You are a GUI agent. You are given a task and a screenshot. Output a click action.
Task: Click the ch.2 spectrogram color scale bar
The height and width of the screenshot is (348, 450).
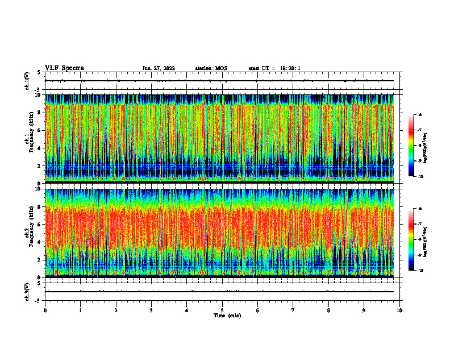[x=411, y=239]
